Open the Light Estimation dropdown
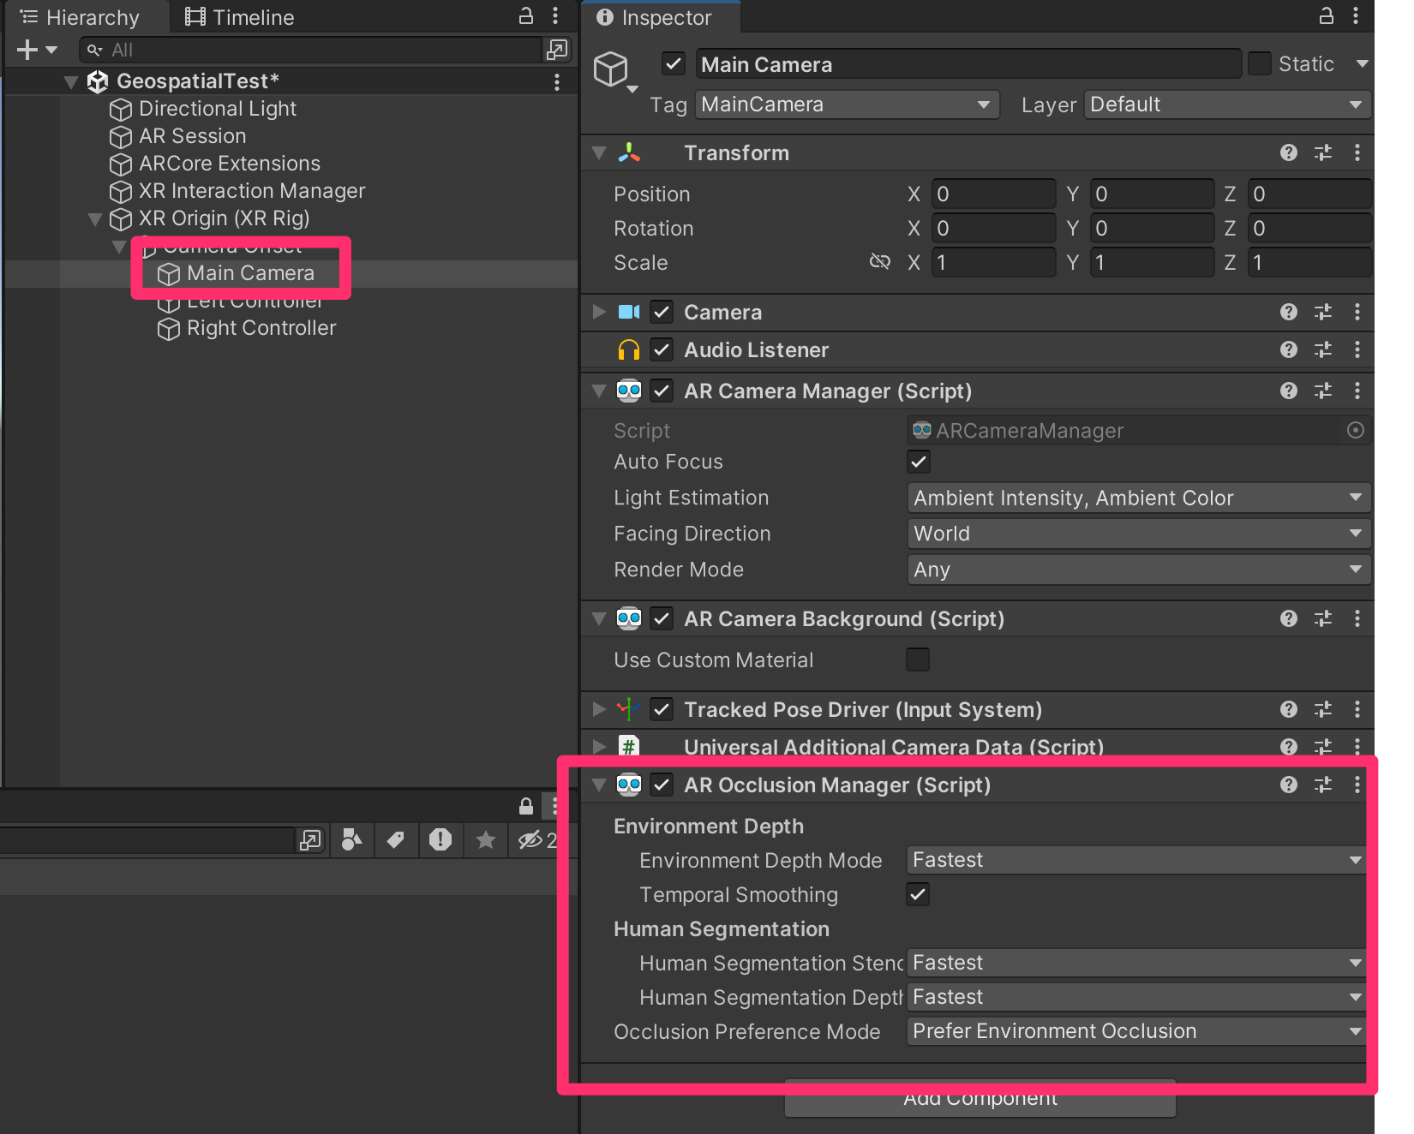Viewport: 1414px width, 1134px height. (1138, 498)
